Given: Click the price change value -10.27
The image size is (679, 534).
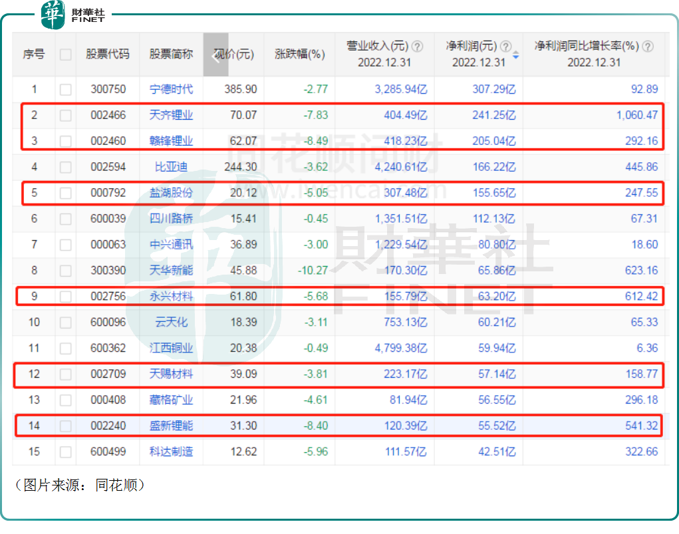Looking at the screenshot, I should pyautogui.click(x=313, y=271).
